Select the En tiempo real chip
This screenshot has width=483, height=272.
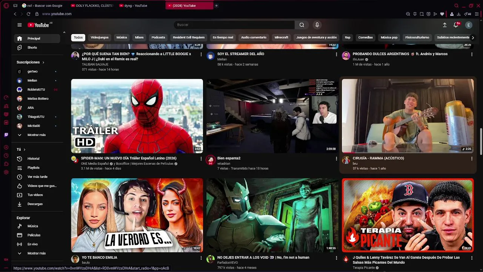click(x=223, y=37)
